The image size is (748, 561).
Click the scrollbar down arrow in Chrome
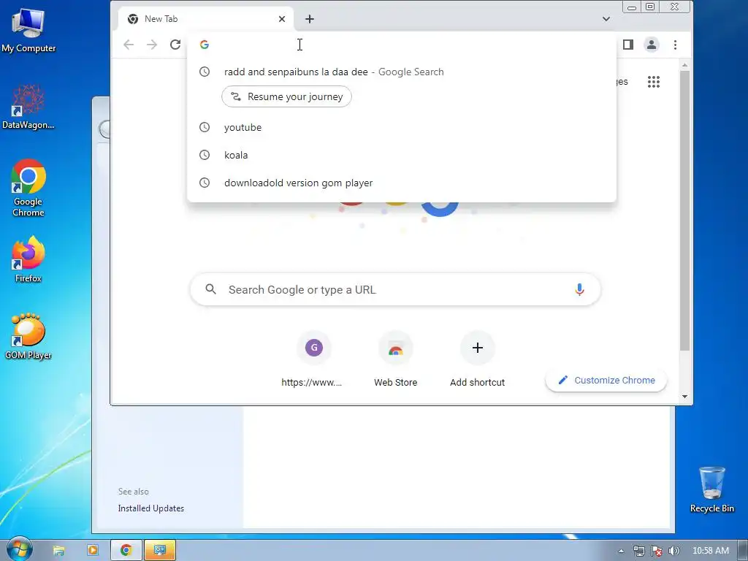(684, 397)
